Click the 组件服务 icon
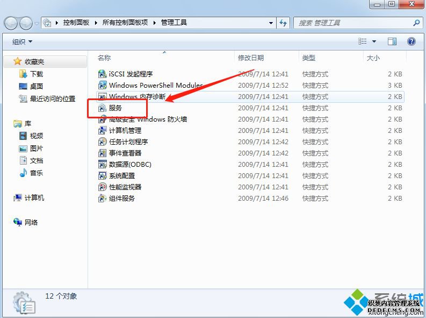 coord(102,198)
